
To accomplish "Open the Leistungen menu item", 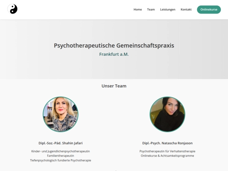I will [x=168, y=10].
